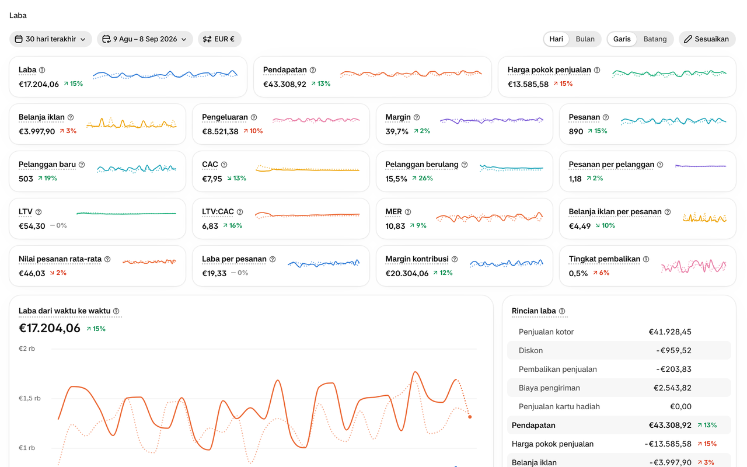Click the last data point on profit chart
The height and width of the screenshot is (467, 747).
pyautogui.click(x=470, y=417)
